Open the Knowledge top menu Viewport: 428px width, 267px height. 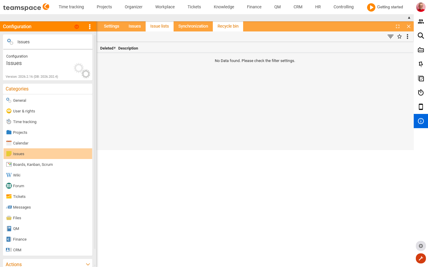pos(224,7)
